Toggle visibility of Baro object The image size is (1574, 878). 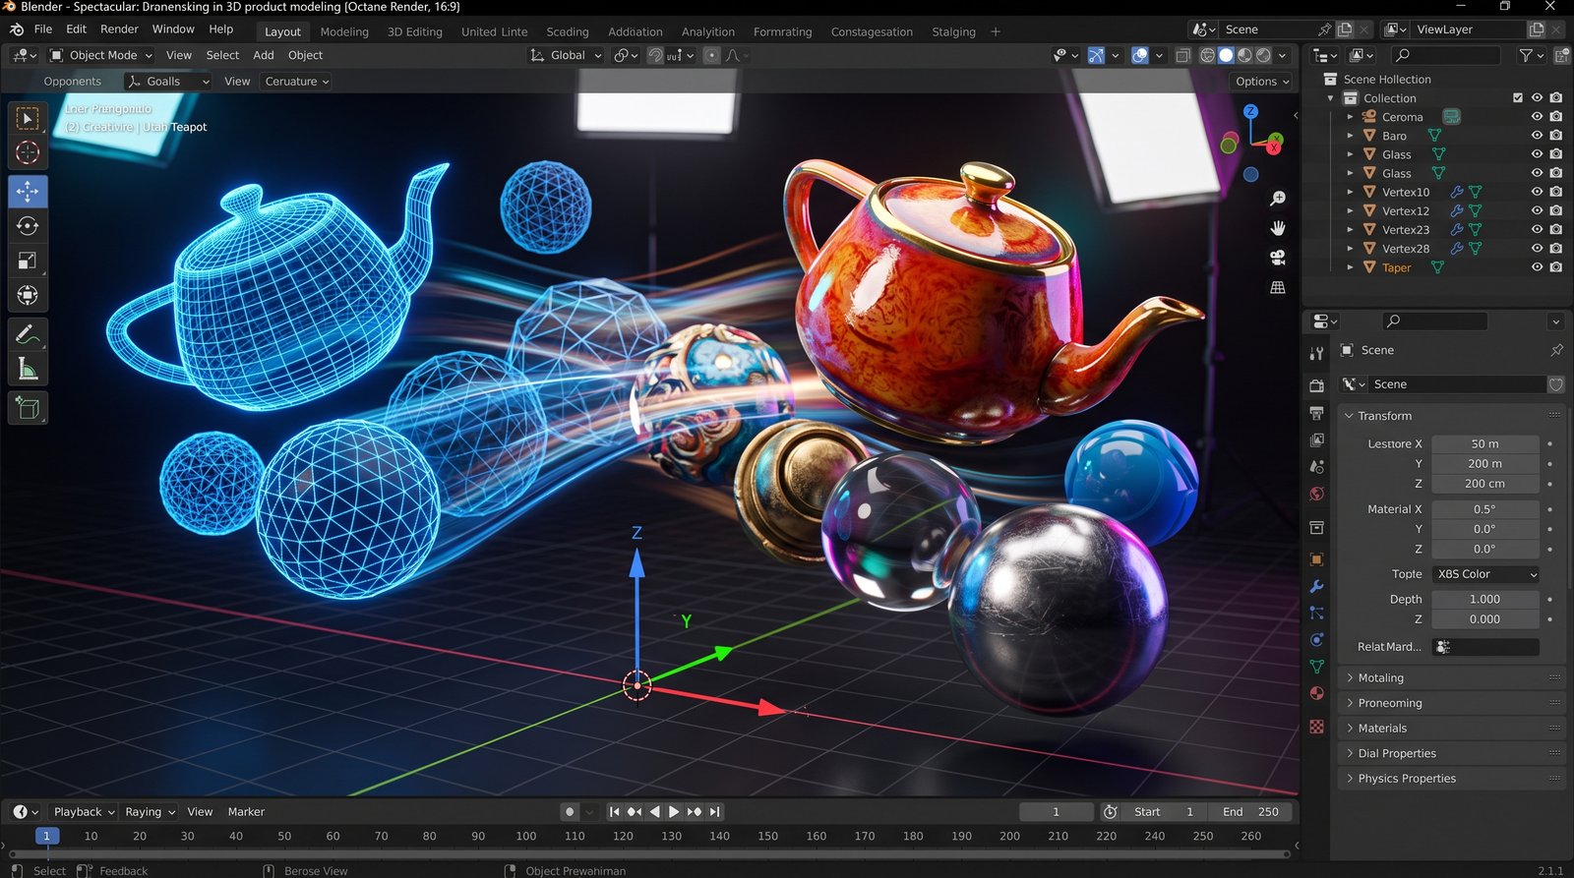(1537, 136)
